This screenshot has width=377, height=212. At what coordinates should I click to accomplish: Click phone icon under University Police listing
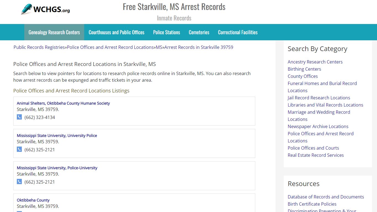pos(19,149)
